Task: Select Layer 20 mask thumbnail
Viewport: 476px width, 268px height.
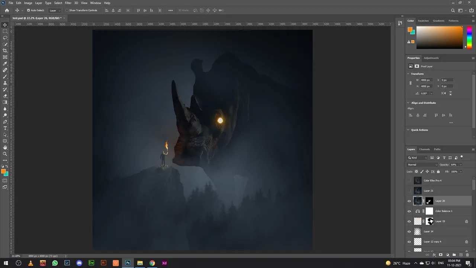Action: tap(429, 201)
